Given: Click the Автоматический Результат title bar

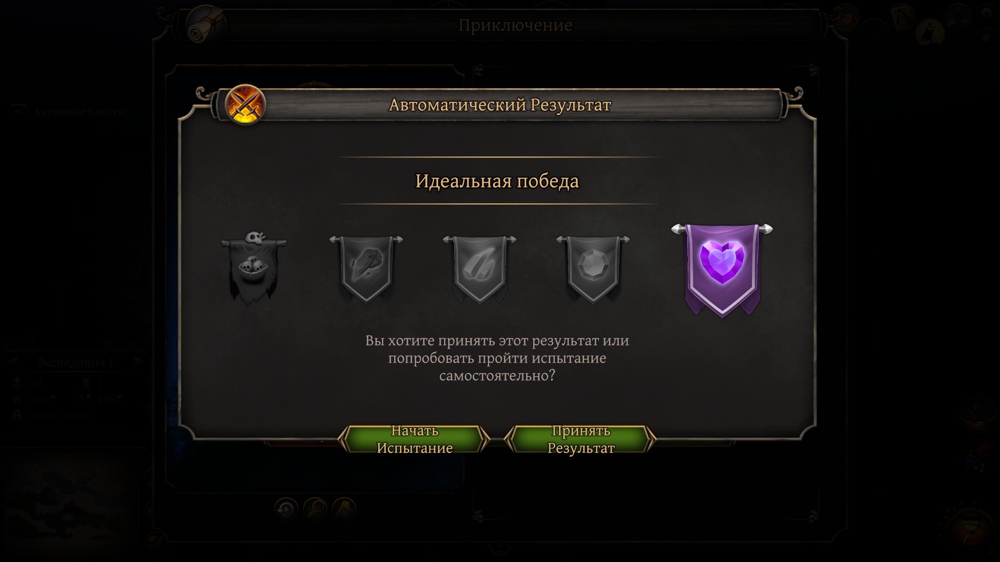Looking at the screenshot, I should 500,105.
